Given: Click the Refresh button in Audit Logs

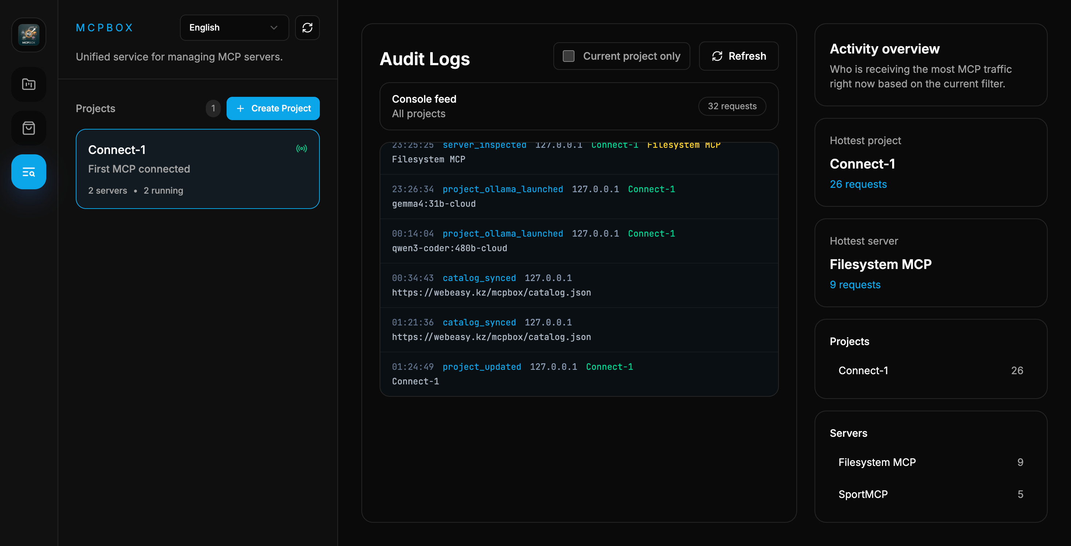Looking at the screenshot, I should tap(738, 56).
